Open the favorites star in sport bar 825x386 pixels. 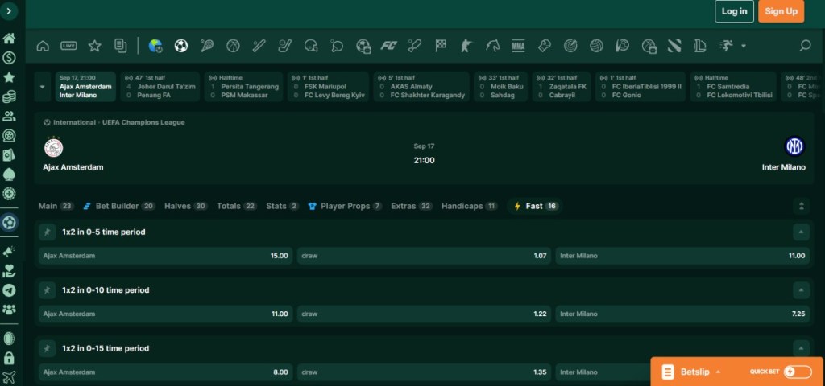[x=95, y=46]
